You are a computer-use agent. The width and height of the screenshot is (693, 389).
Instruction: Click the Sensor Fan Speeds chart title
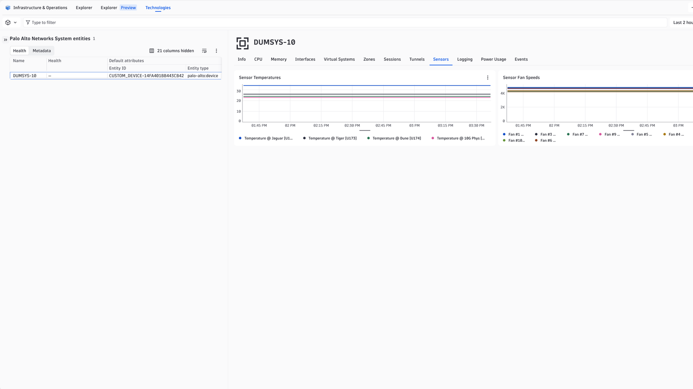[521, 78]
